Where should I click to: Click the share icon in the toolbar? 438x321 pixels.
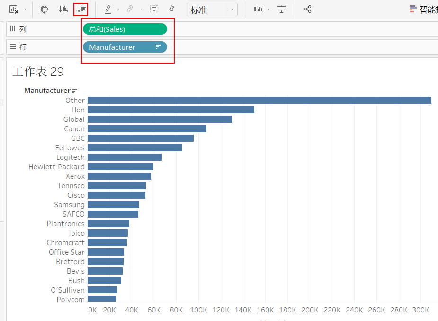308,9
